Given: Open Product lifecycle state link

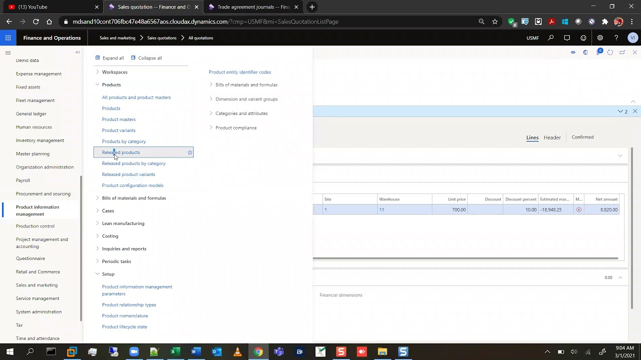Looking at the screenshot, I should (125, 327).
